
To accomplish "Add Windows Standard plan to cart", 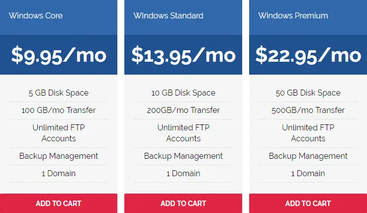I will click(183, 203).
